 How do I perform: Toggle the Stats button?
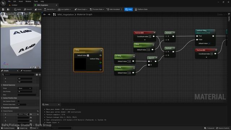128,9
